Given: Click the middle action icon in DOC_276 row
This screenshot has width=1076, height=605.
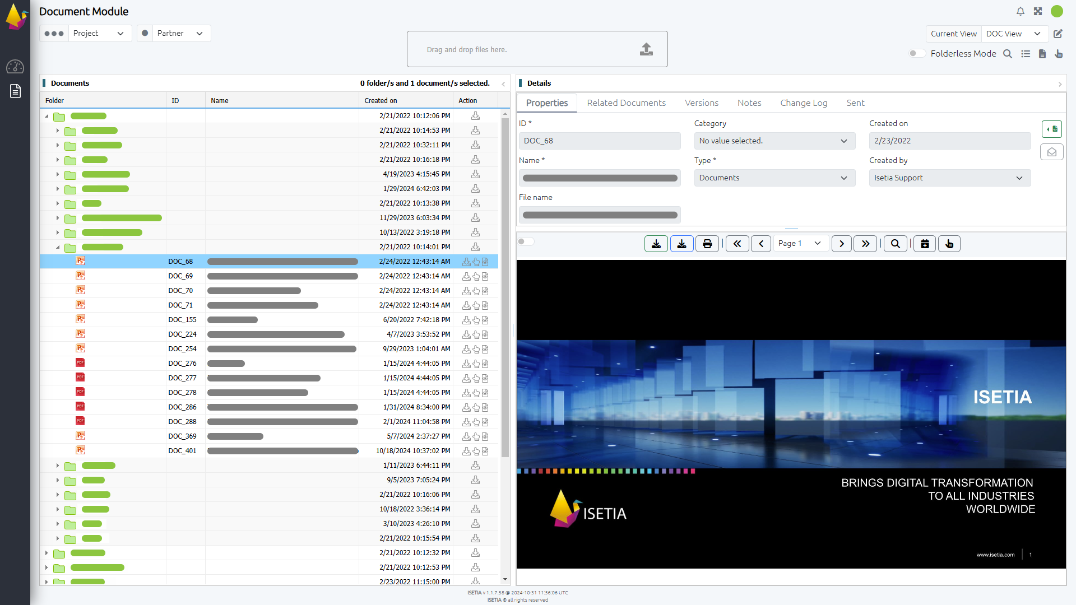Looking at the screenshot, I should coord(476,364).
